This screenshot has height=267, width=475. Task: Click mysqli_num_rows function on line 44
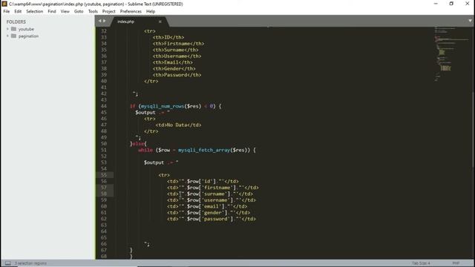163,106
